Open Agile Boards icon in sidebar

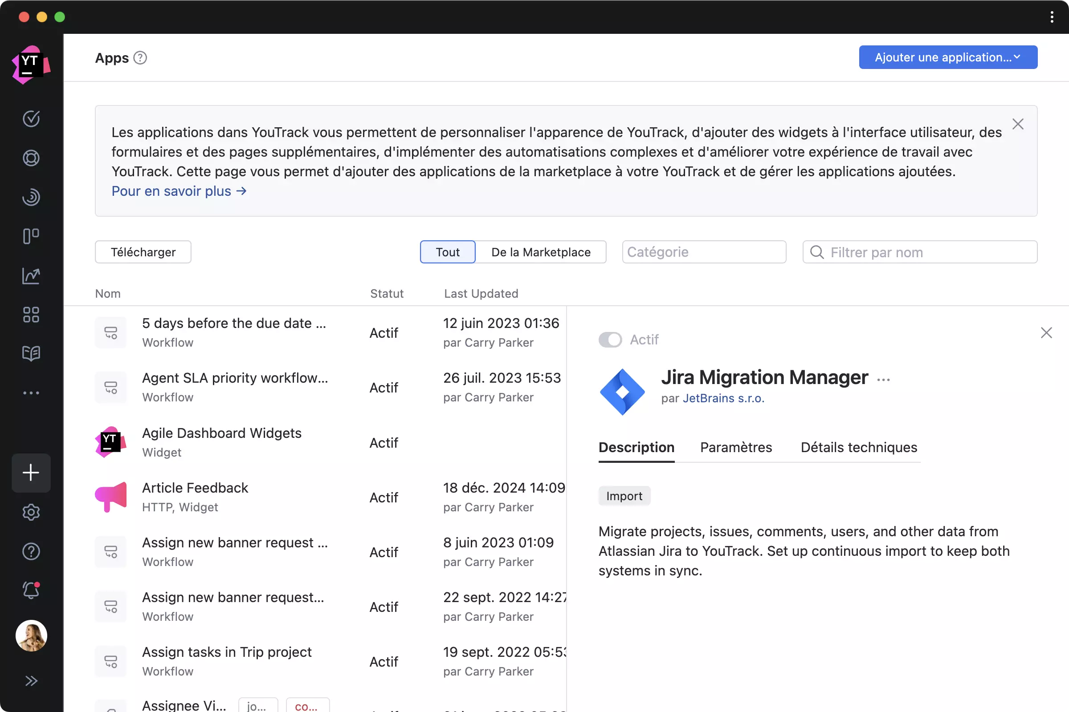31,236
